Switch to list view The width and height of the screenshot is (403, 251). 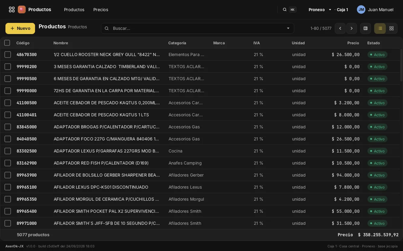[380, 28]
